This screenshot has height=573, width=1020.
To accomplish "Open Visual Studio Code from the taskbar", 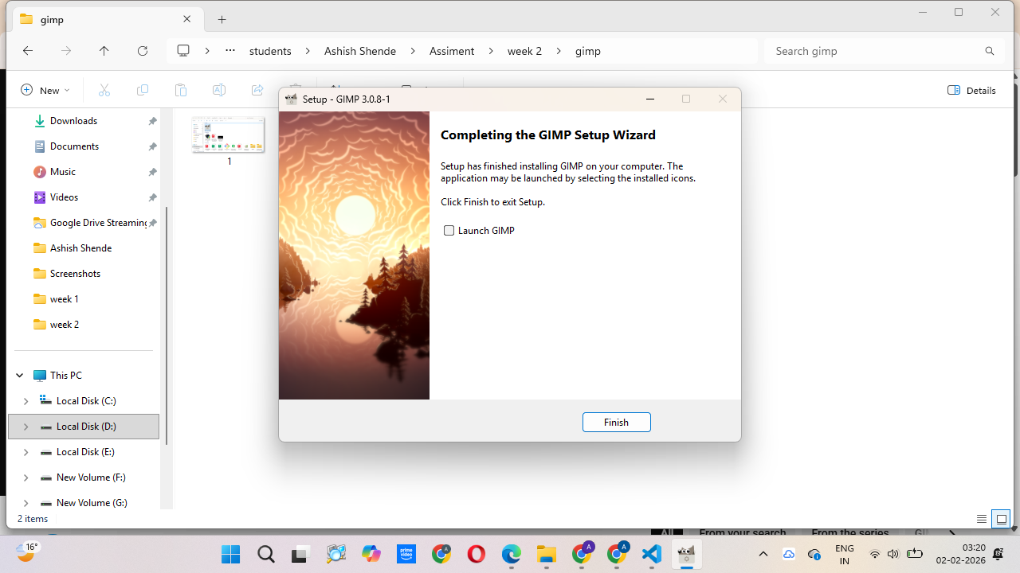I will pos(652,554).
